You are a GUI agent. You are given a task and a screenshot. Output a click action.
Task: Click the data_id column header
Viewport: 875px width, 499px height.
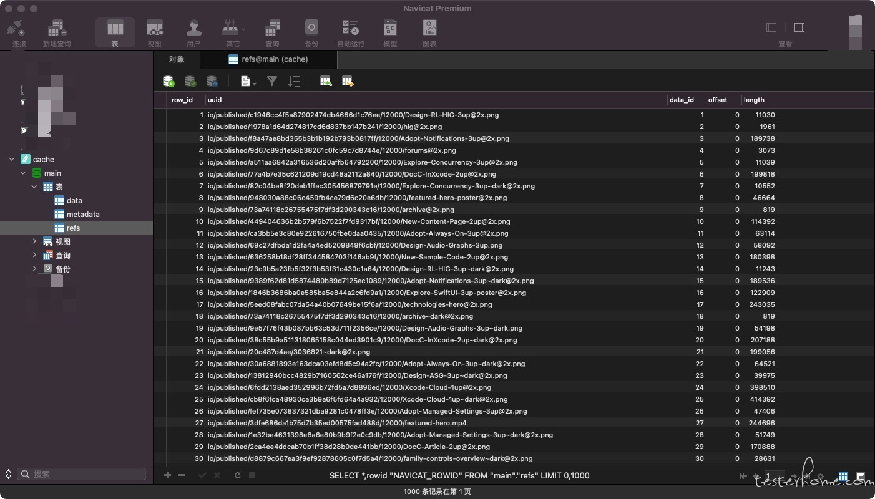pyautogui.click(x=686, y=100)
